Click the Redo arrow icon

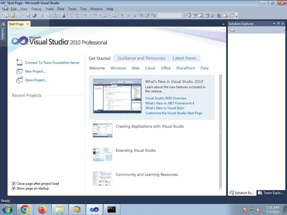pos(95,16)
